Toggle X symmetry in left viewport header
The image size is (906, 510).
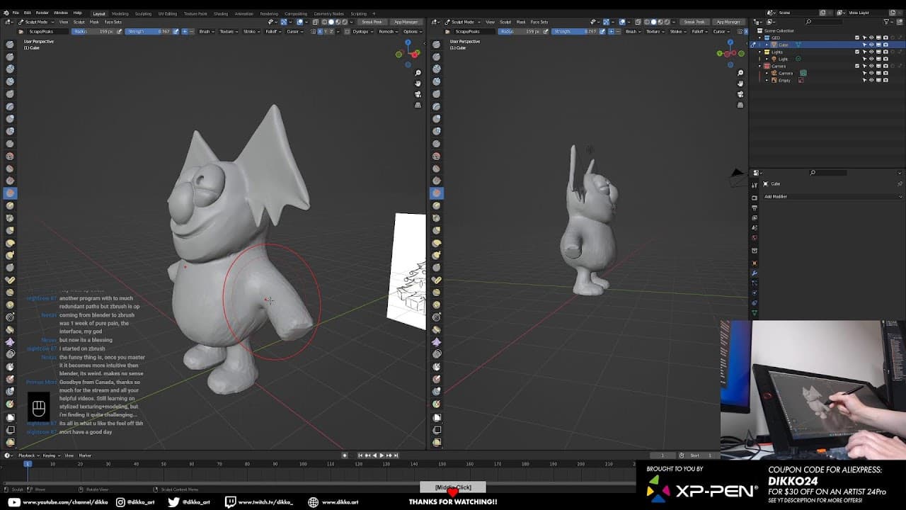(x=319, y=31)
